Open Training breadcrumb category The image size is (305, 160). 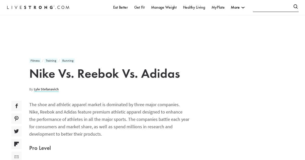[x=51, y=61]
